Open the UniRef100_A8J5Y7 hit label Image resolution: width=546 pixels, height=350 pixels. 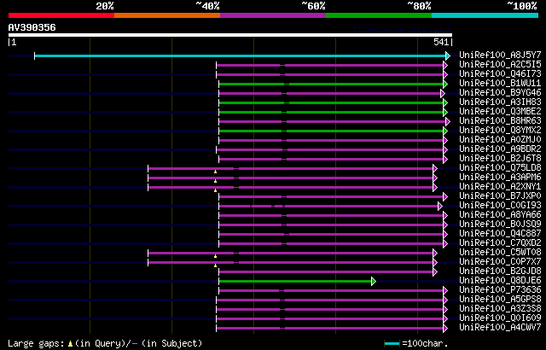[x=501, y=55]
